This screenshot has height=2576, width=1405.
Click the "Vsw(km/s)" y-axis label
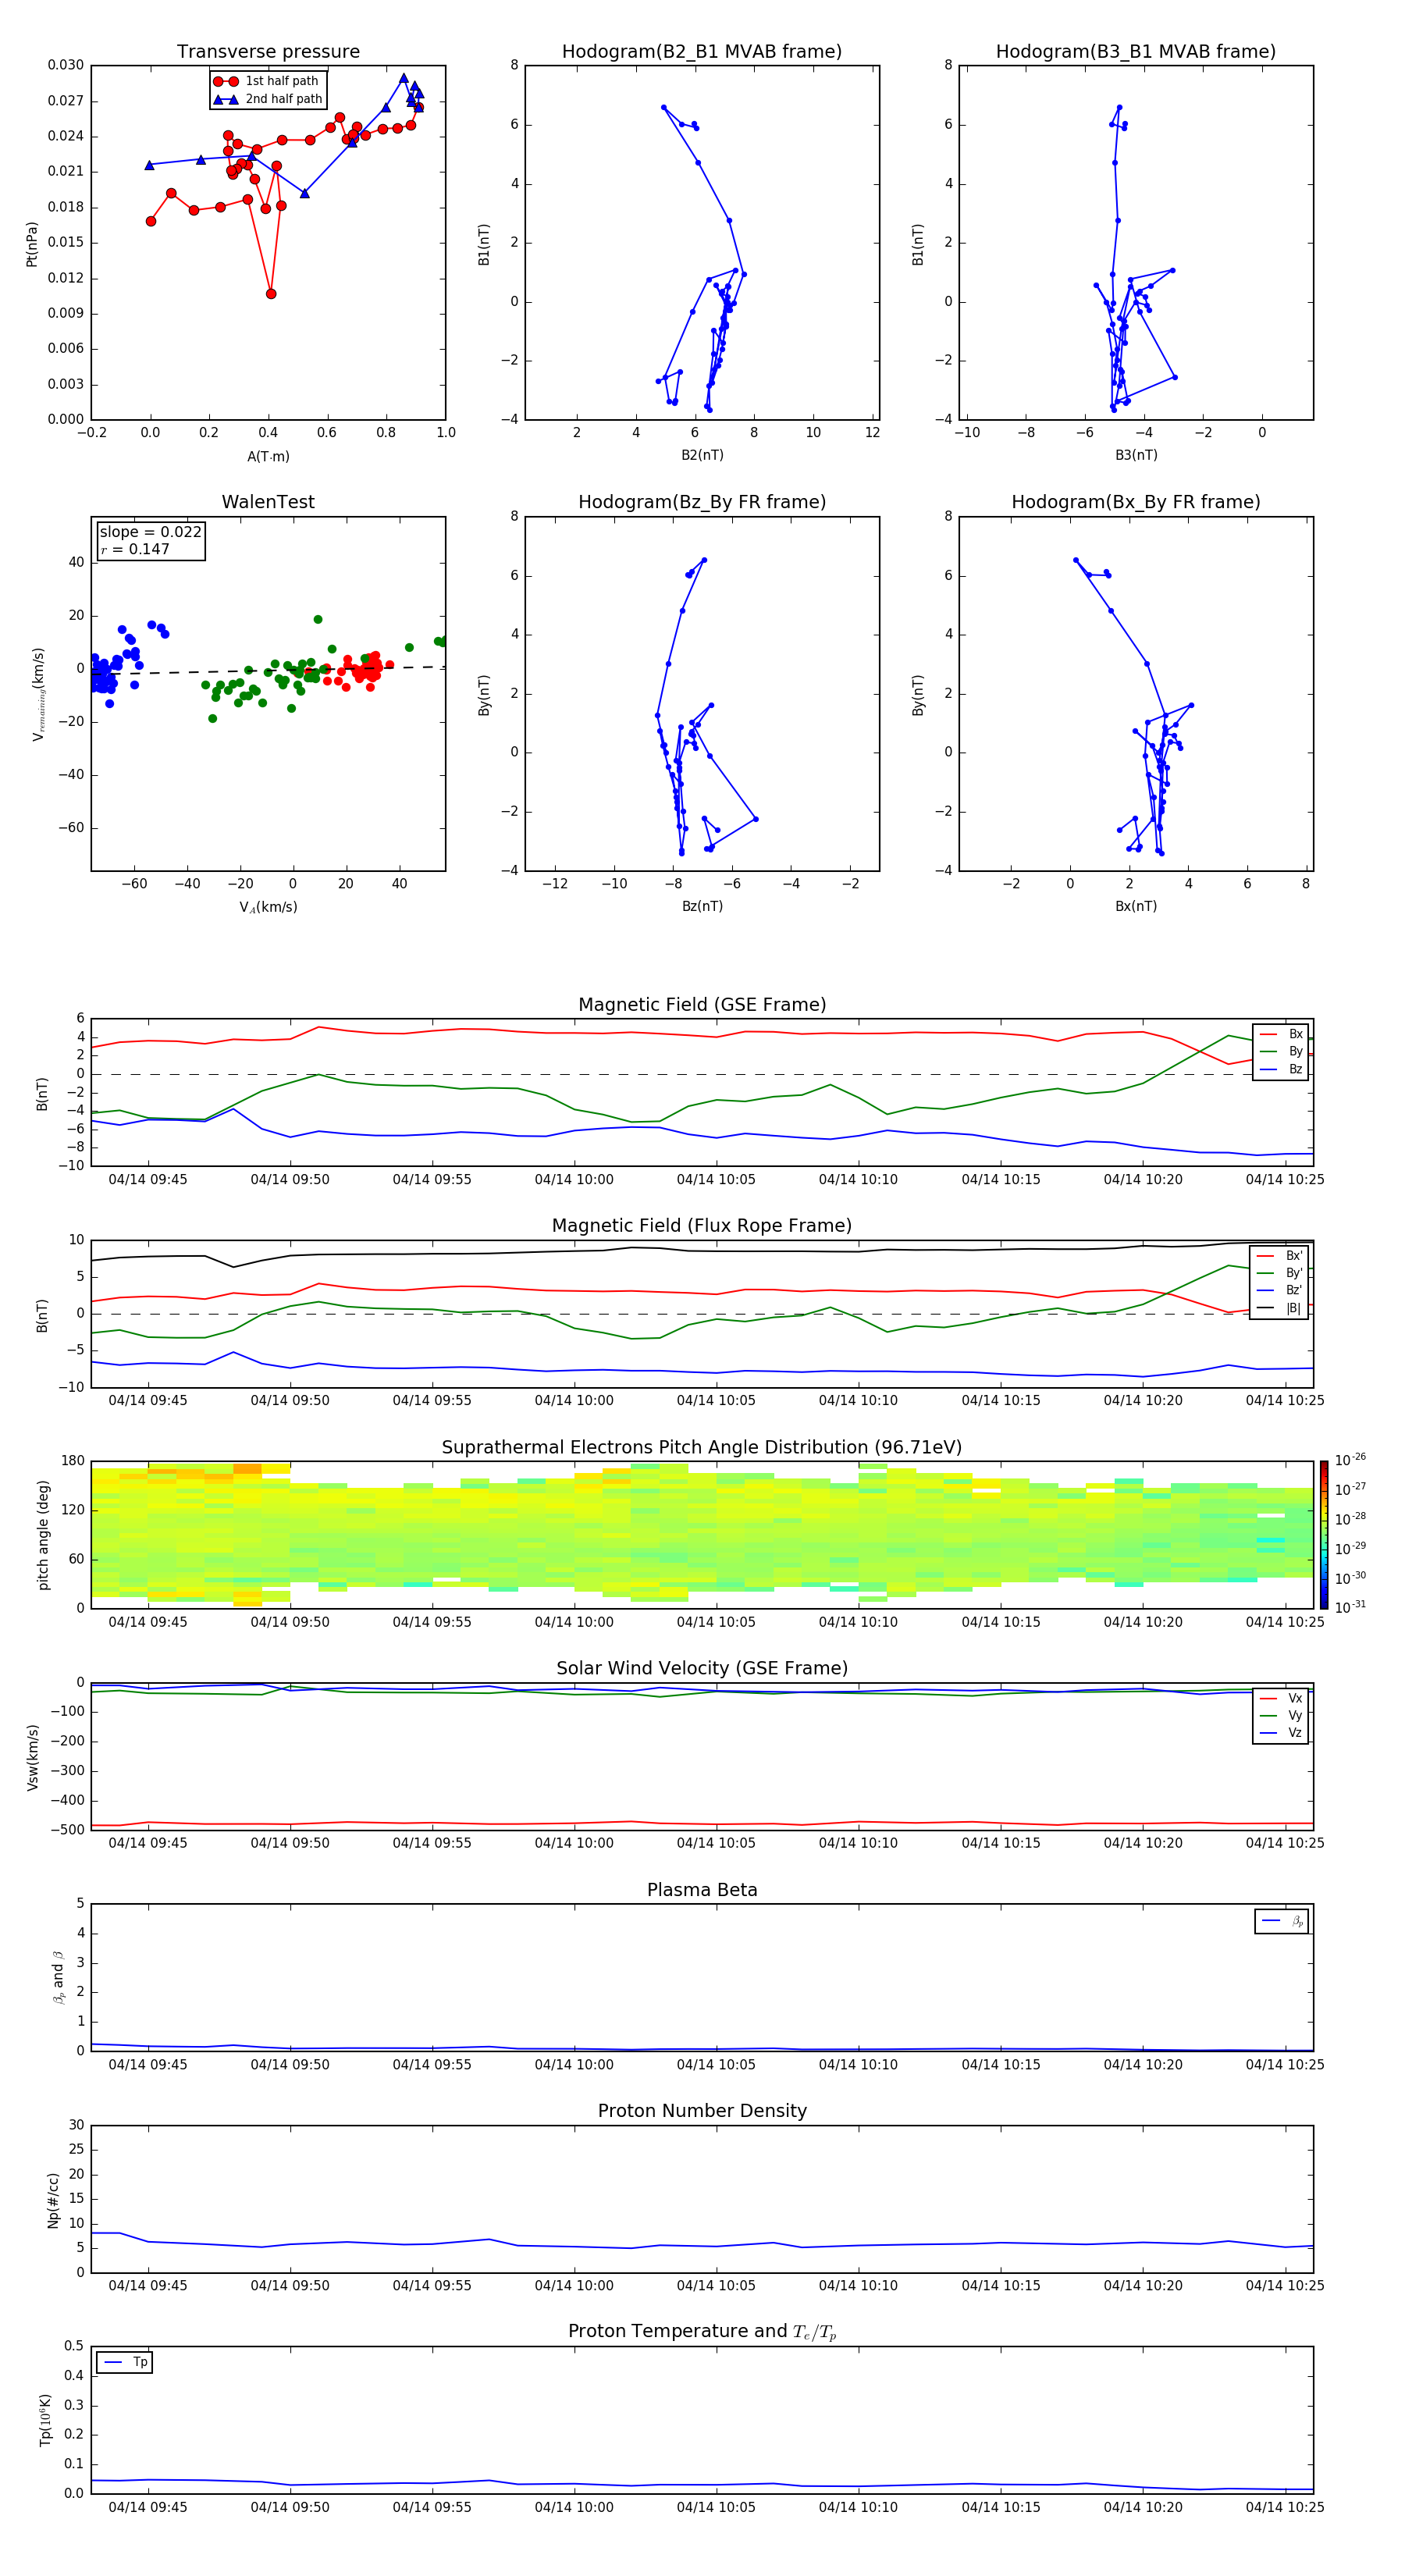click(33, 1757)
